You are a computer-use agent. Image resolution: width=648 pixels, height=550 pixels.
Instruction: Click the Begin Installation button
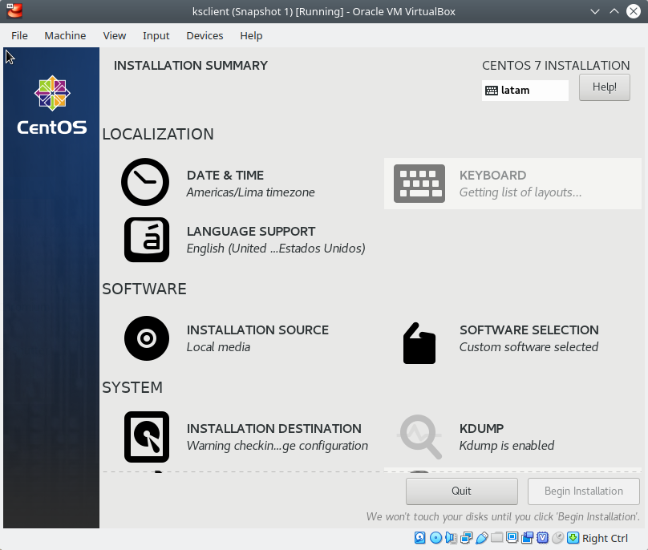[584, 491]
